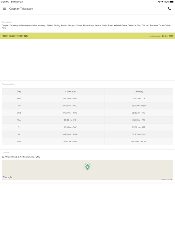Select Collection time 05:30 PM - TUE
Screen dimensions: 175x234
(x=70, y=98)
